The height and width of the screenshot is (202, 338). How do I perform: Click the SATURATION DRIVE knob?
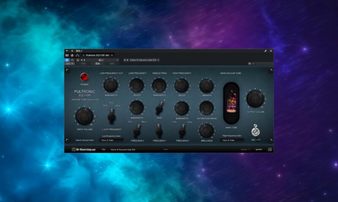207,108
